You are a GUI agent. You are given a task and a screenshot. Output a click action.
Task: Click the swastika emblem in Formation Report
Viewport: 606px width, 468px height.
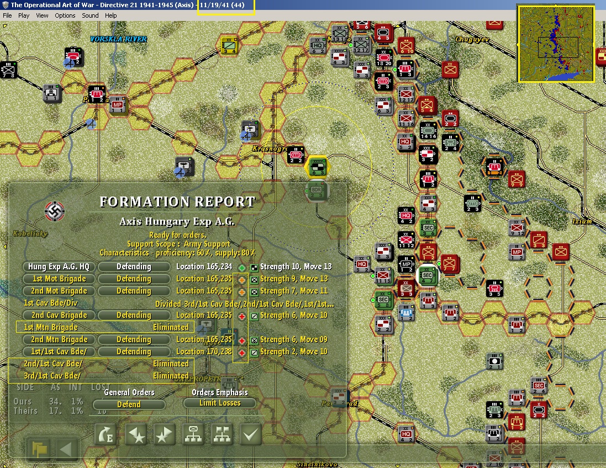coord(55,211)
